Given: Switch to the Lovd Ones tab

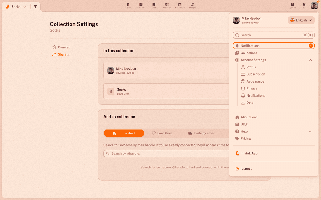Looking at the screenshot, I should tap(162, 133).
